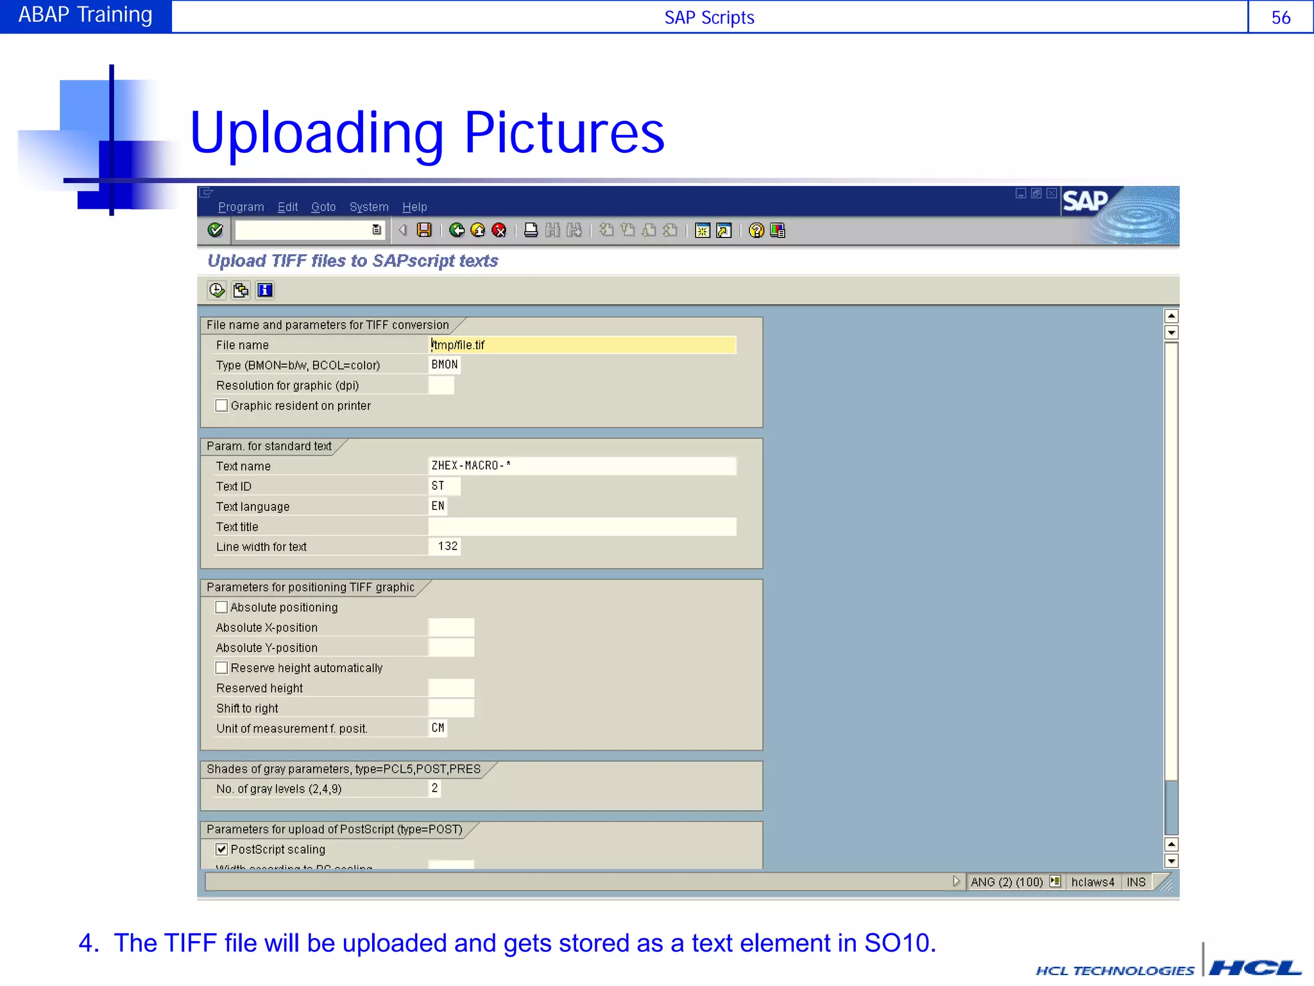
Task: Click the Execute clock icon
Action: click(x=217, y=290)
